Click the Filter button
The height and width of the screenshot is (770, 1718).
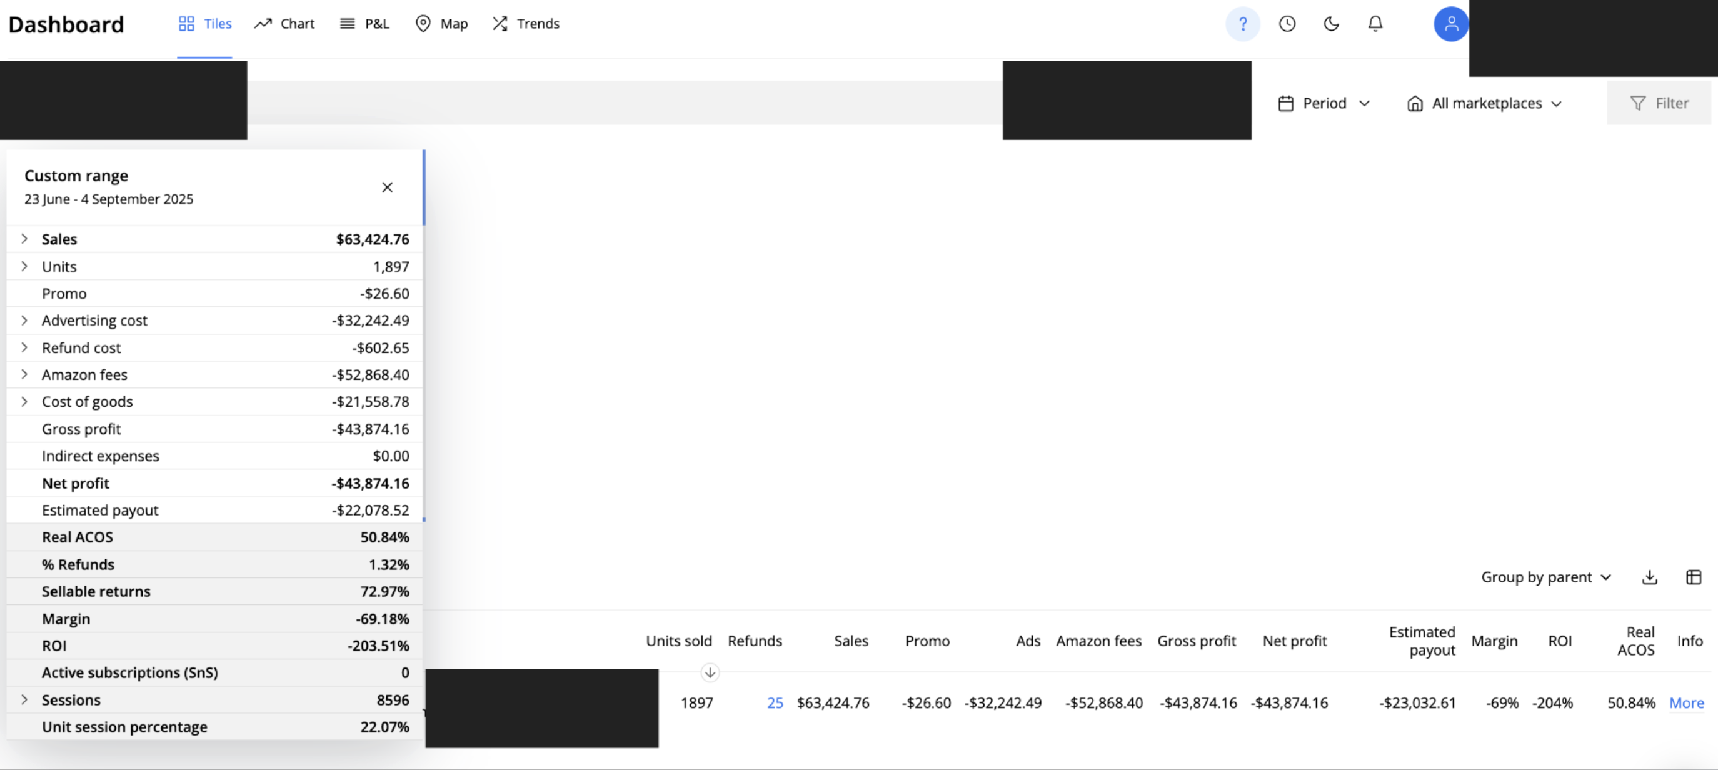click(x=1659, y=103)
